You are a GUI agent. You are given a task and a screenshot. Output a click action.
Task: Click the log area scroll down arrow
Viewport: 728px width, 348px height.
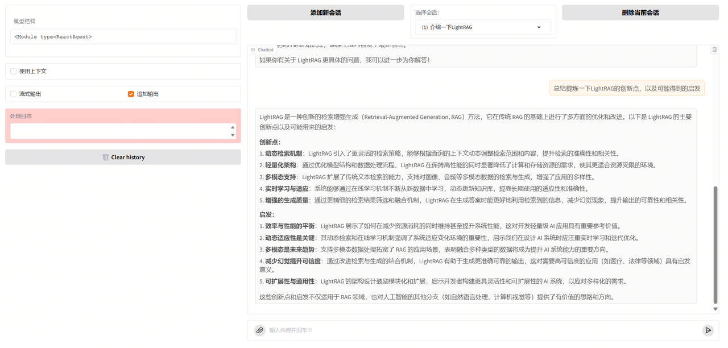(x=233, y=135)
